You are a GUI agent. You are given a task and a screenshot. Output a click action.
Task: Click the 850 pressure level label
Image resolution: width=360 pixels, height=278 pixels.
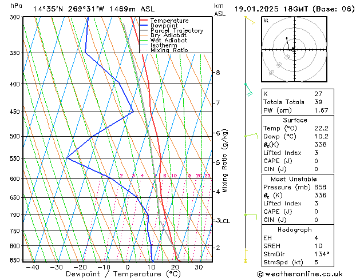(16, 260)
